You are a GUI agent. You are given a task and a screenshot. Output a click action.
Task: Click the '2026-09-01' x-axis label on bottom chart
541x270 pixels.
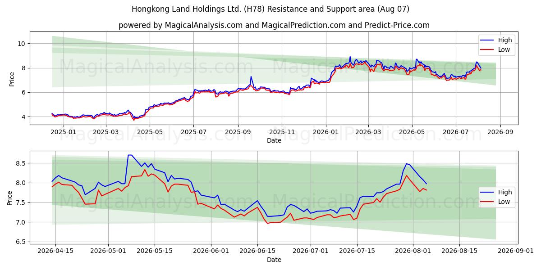pos(515,251)
